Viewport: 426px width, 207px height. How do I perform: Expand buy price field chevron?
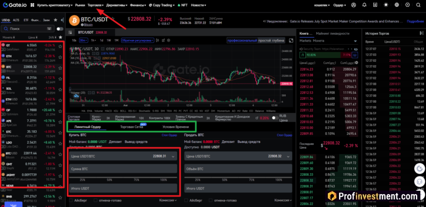pos(173,157)
